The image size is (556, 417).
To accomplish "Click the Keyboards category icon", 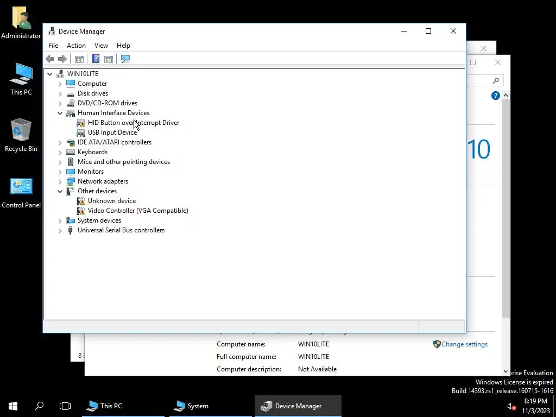I will [71, 152].
